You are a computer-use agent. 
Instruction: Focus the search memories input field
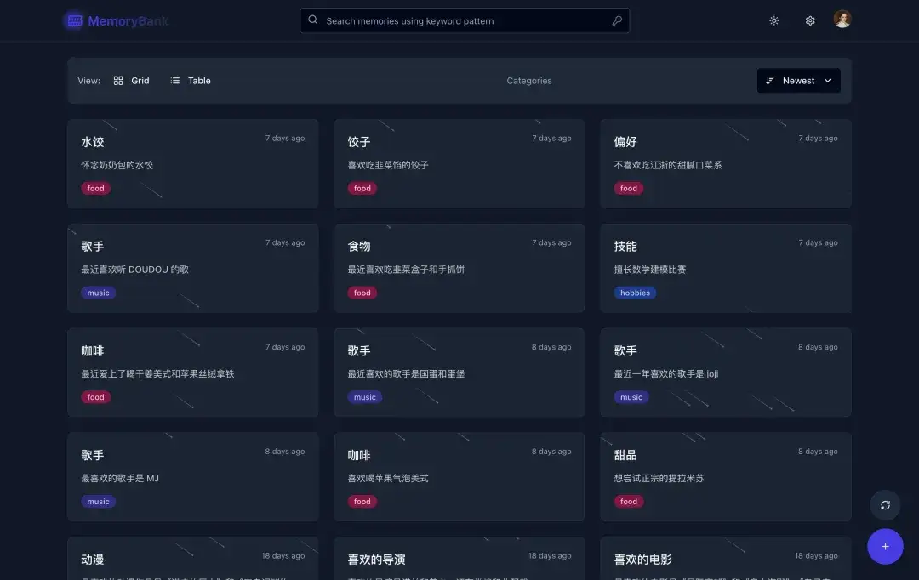click(x=465, y=20)
